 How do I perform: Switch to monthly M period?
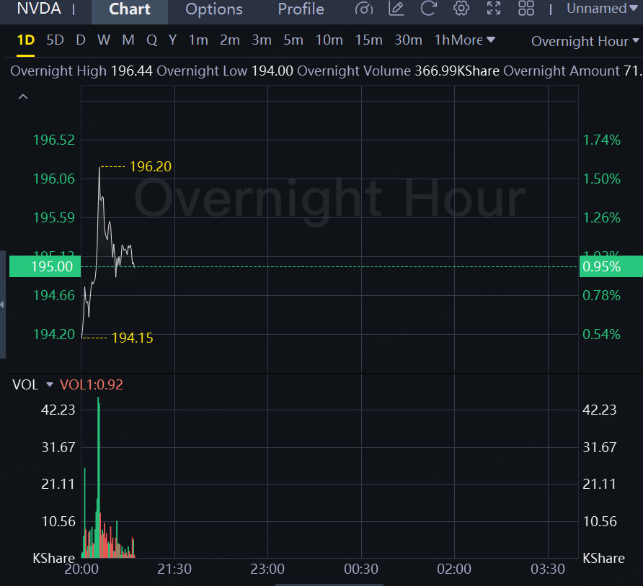pos(128,40)
